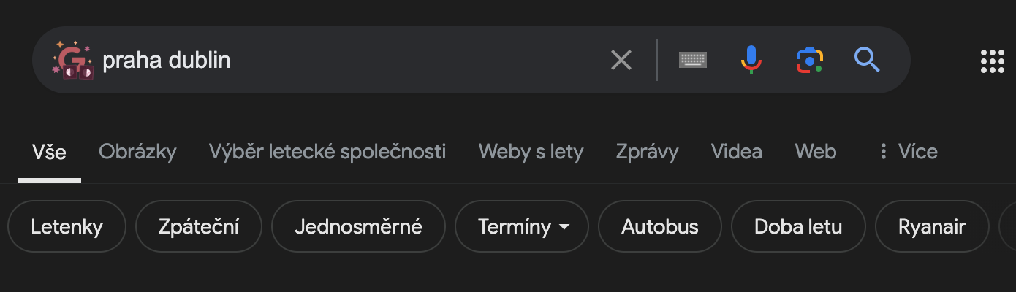Switch to the Obrázky tab

137,152
